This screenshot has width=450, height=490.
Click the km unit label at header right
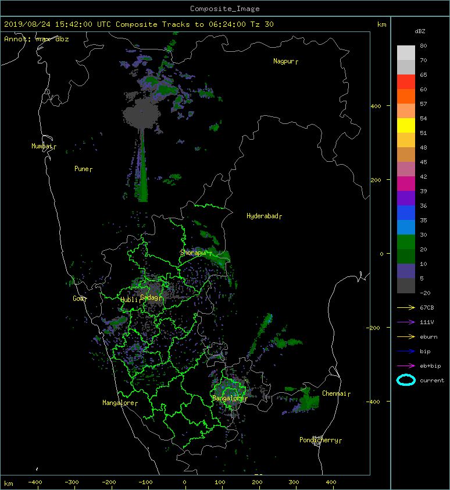click(381, 24)
